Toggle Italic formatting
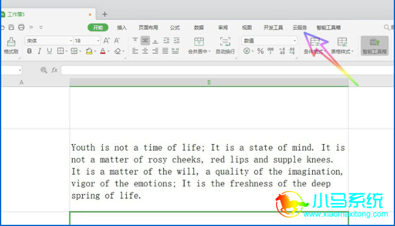This screenshot has height=226, width=395. coord(39,51)
